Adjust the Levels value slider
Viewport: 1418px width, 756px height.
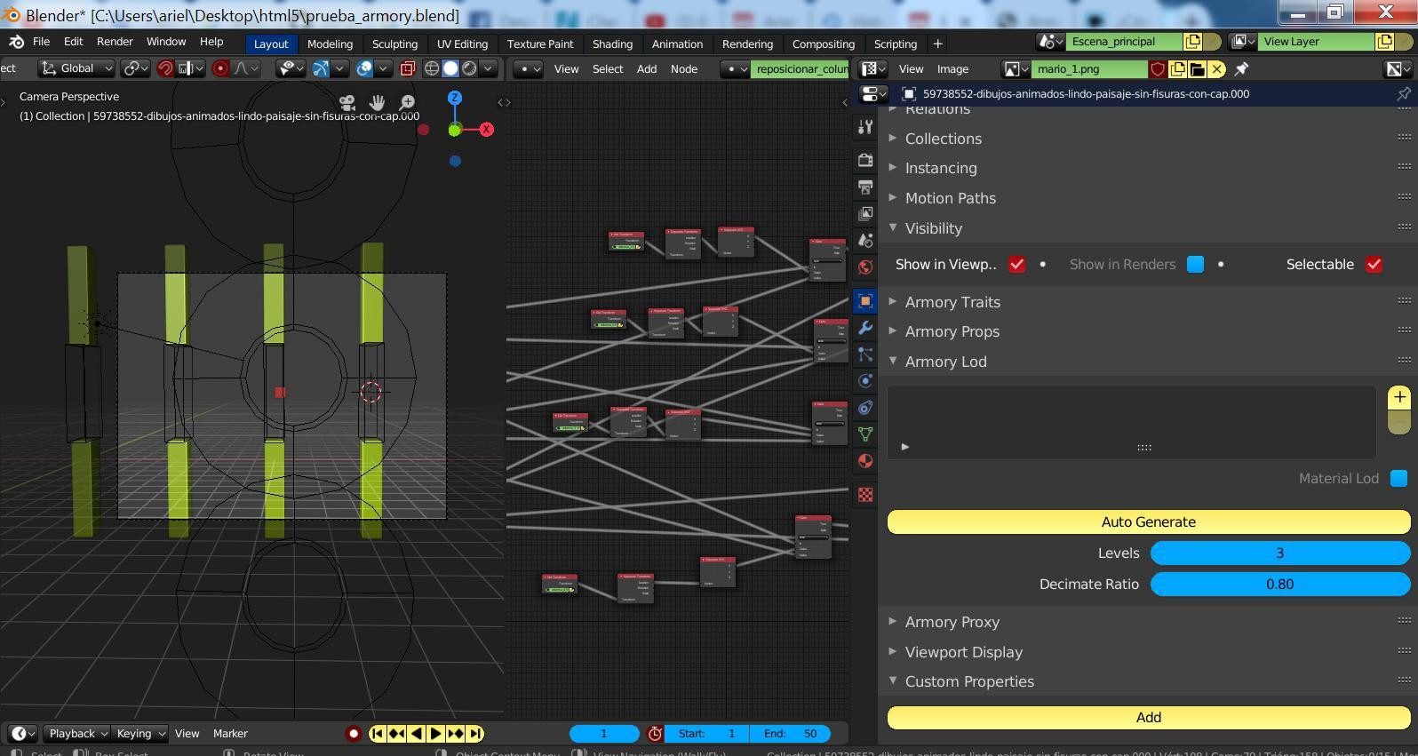tap(1280, 553)
